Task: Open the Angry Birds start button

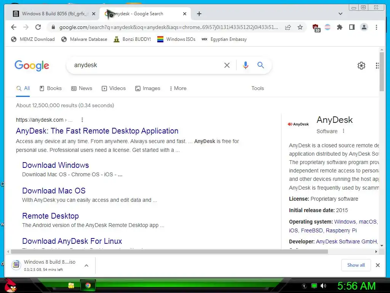Action: [10, 285]
